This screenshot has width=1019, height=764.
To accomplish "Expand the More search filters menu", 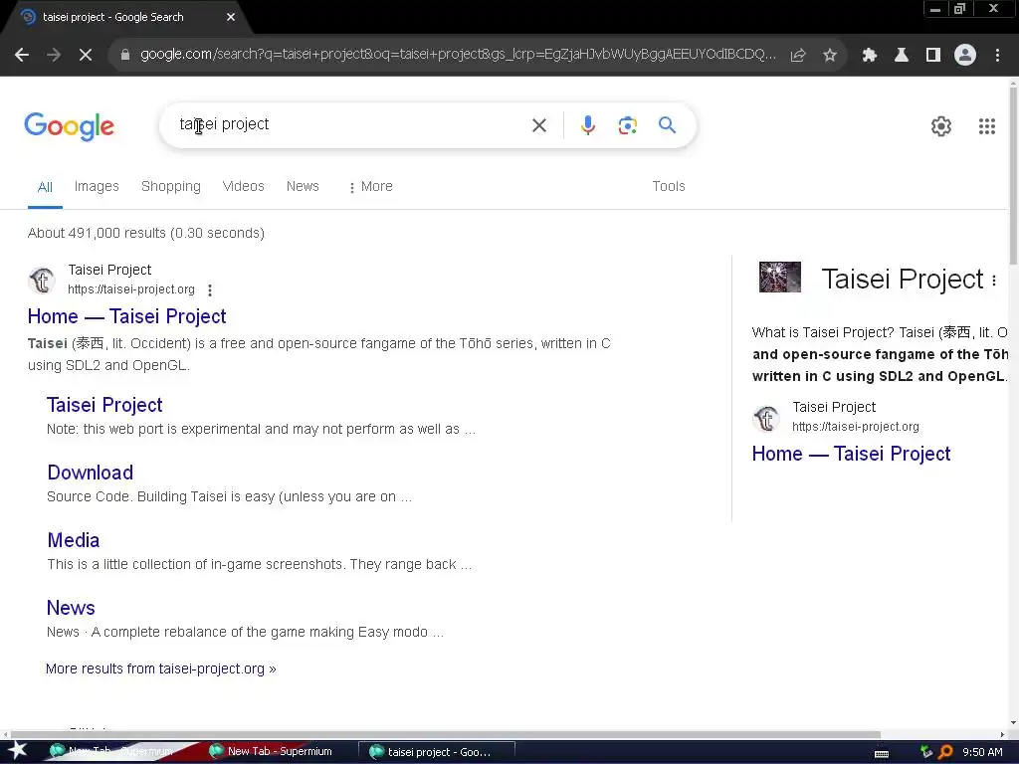I will 370,186.
